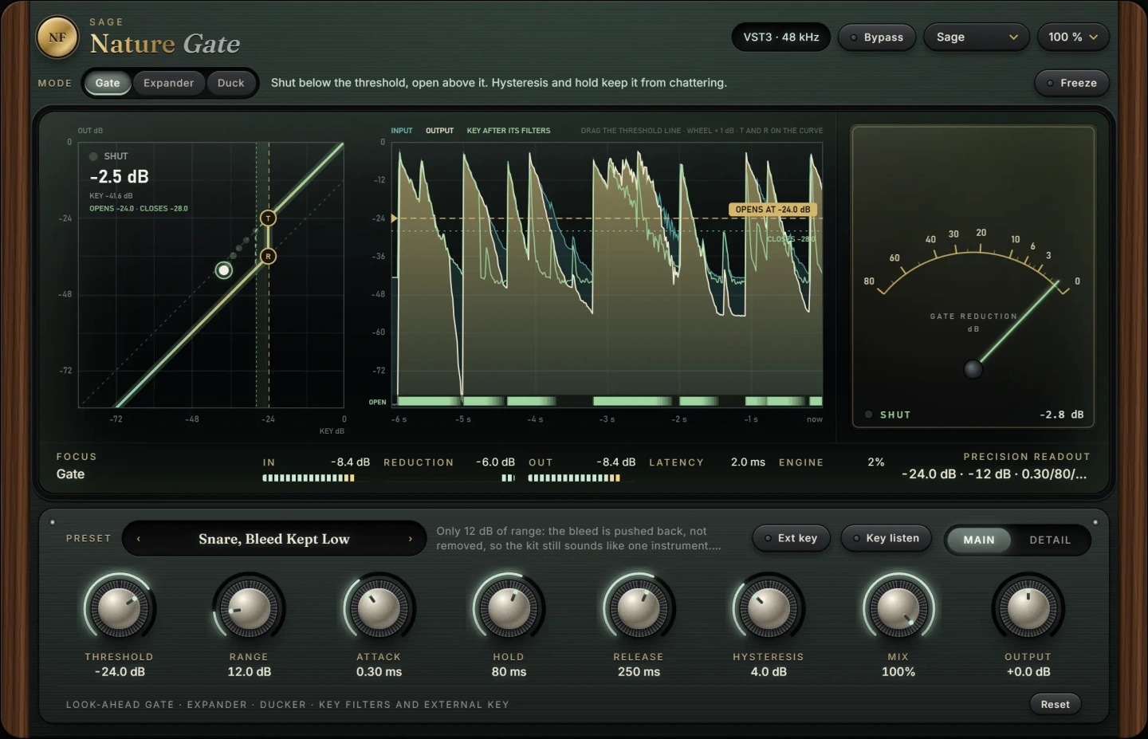Click the precision readout -24.0 dB · -12 dB text
The image size is (1148, 739).
pos(994,474)
